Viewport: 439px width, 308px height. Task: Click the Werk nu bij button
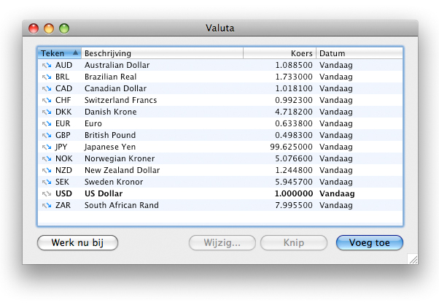tap(77, 242)
